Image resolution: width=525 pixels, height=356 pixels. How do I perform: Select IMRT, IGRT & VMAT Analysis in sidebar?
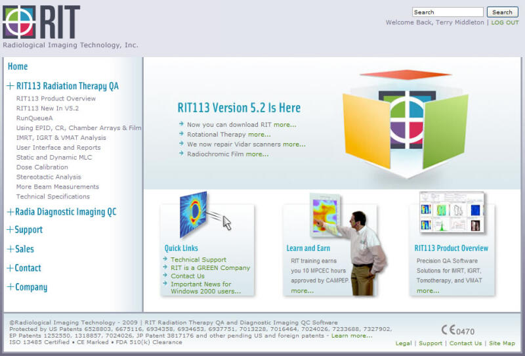click(61, 138)
